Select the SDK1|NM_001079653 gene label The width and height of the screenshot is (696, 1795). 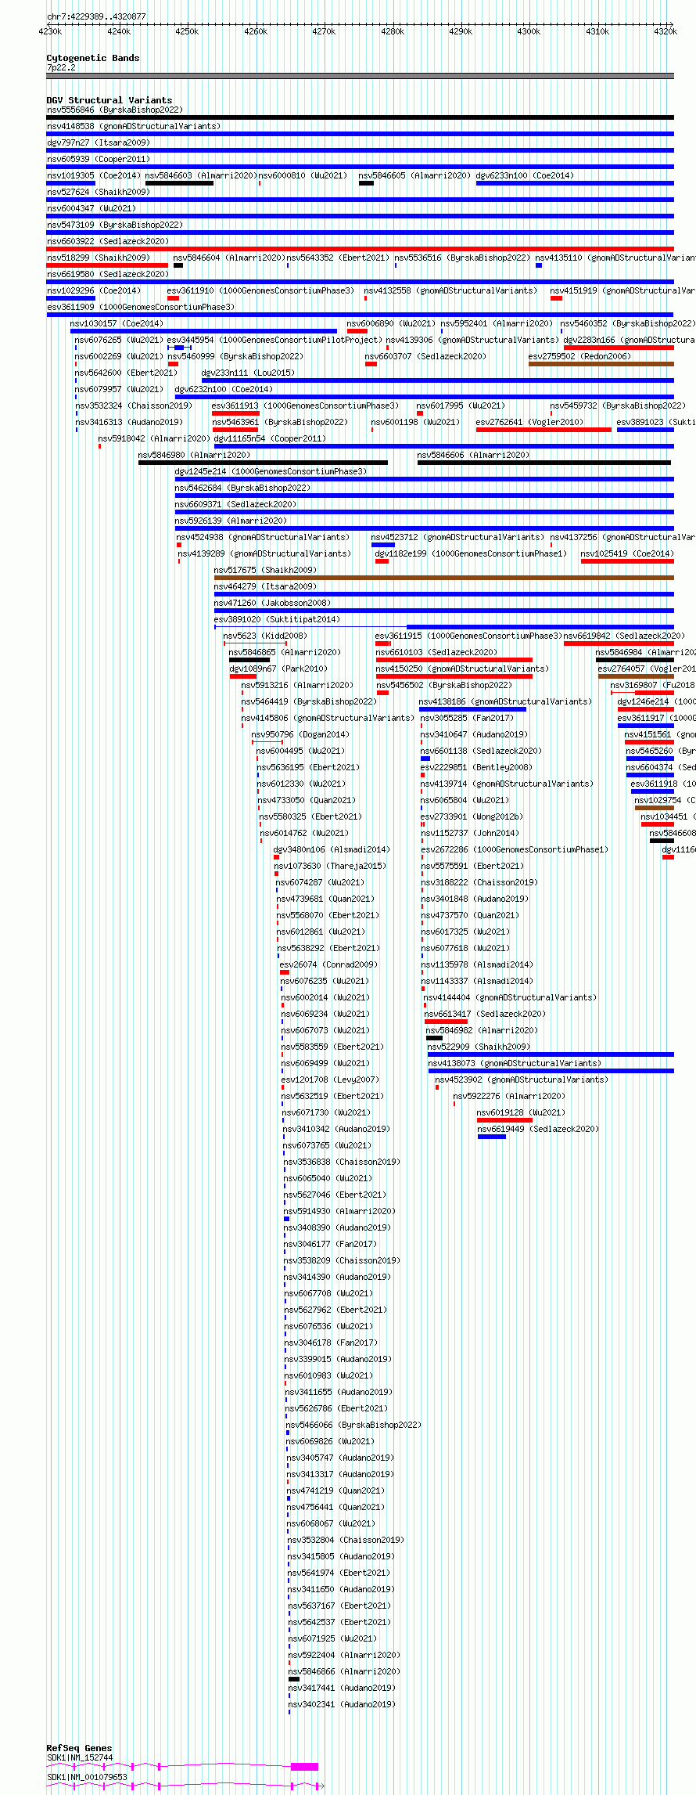(87, 1778)
